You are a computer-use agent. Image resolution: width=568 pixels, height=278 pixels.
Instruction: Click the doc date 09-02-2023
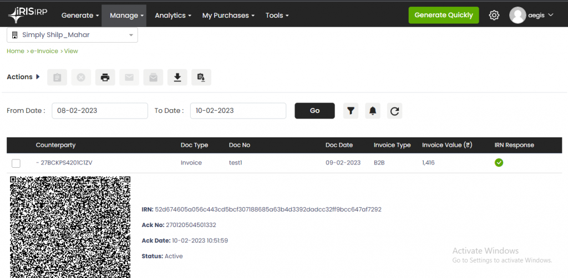343,163
